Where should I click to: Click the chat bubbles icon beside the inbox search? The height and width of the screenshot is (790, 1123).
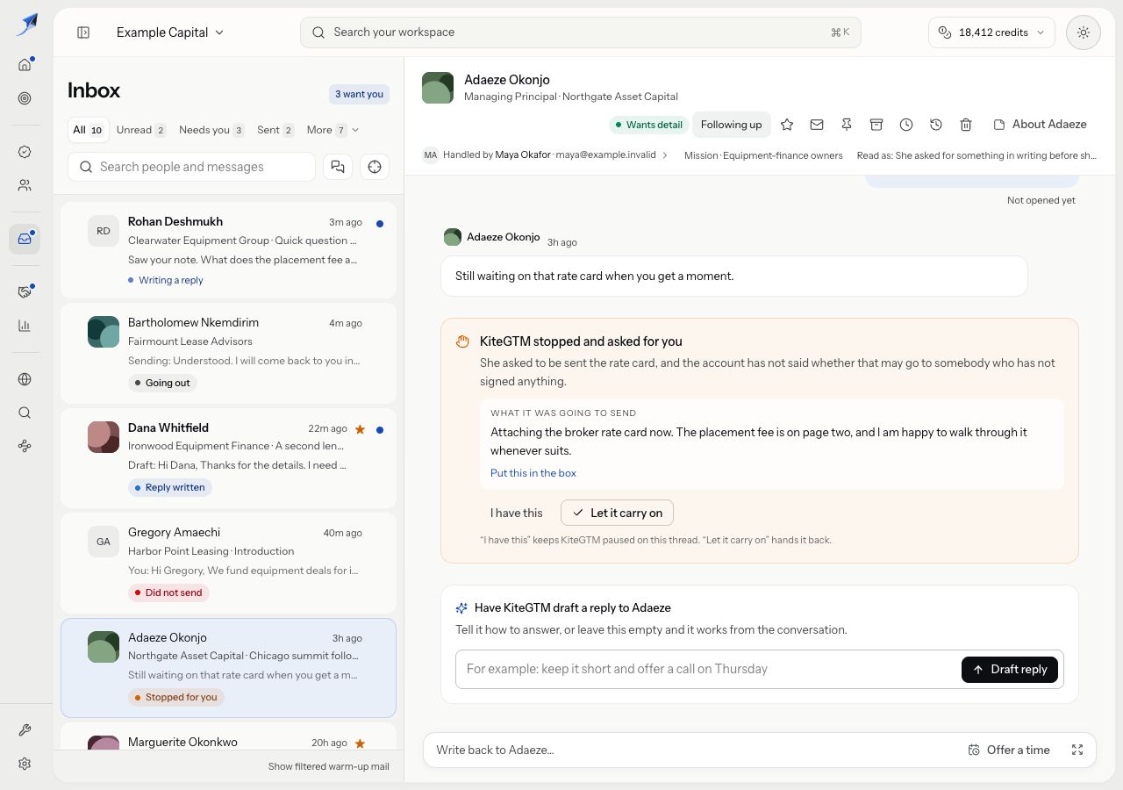pos(338,167)
